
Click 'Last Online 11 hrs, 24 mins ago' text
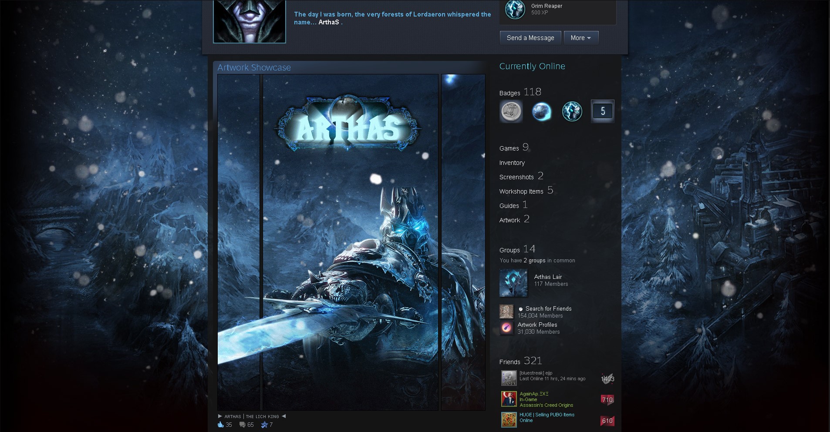[x=553, y=378]
